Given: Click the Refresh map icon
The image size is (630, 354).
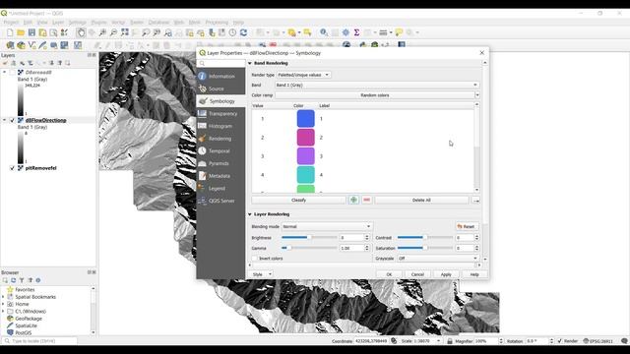Looking at the screenshot, I should (243, 32).
